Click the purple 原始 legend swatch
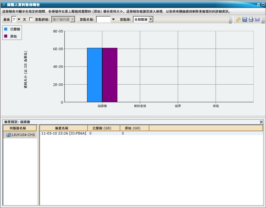This screenshot has height=208, width=266. pos(6,36)
